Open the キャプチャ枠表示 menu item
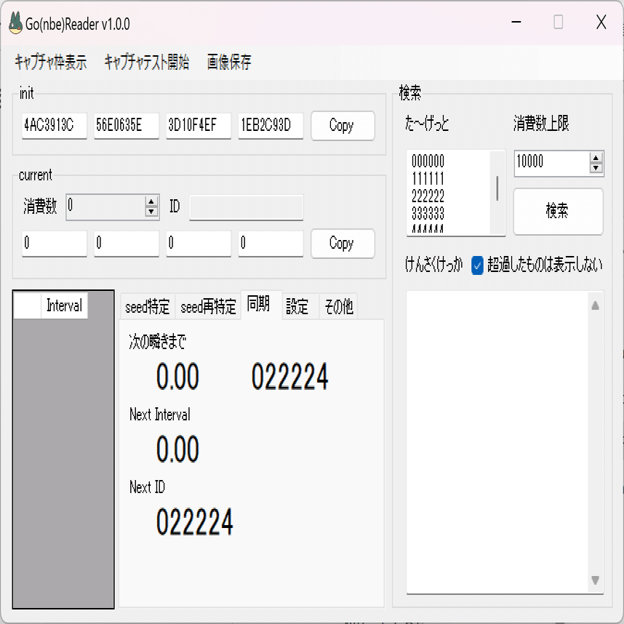The width and height of the screenshot is (624, 624). [49, 63]
